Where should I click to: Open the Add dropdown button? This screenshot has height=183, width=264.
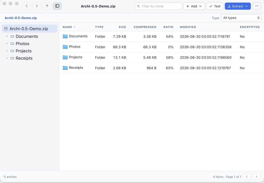click(194, 6)
